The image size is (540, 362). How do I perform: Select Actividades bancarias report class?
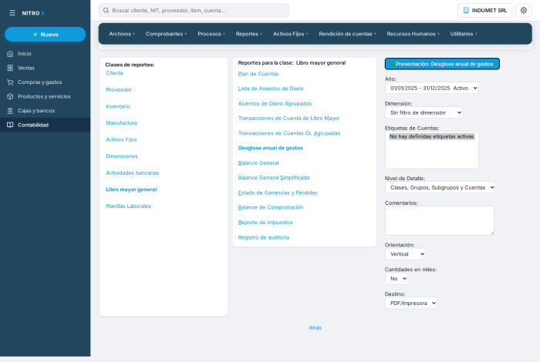(x=133, y=173)
